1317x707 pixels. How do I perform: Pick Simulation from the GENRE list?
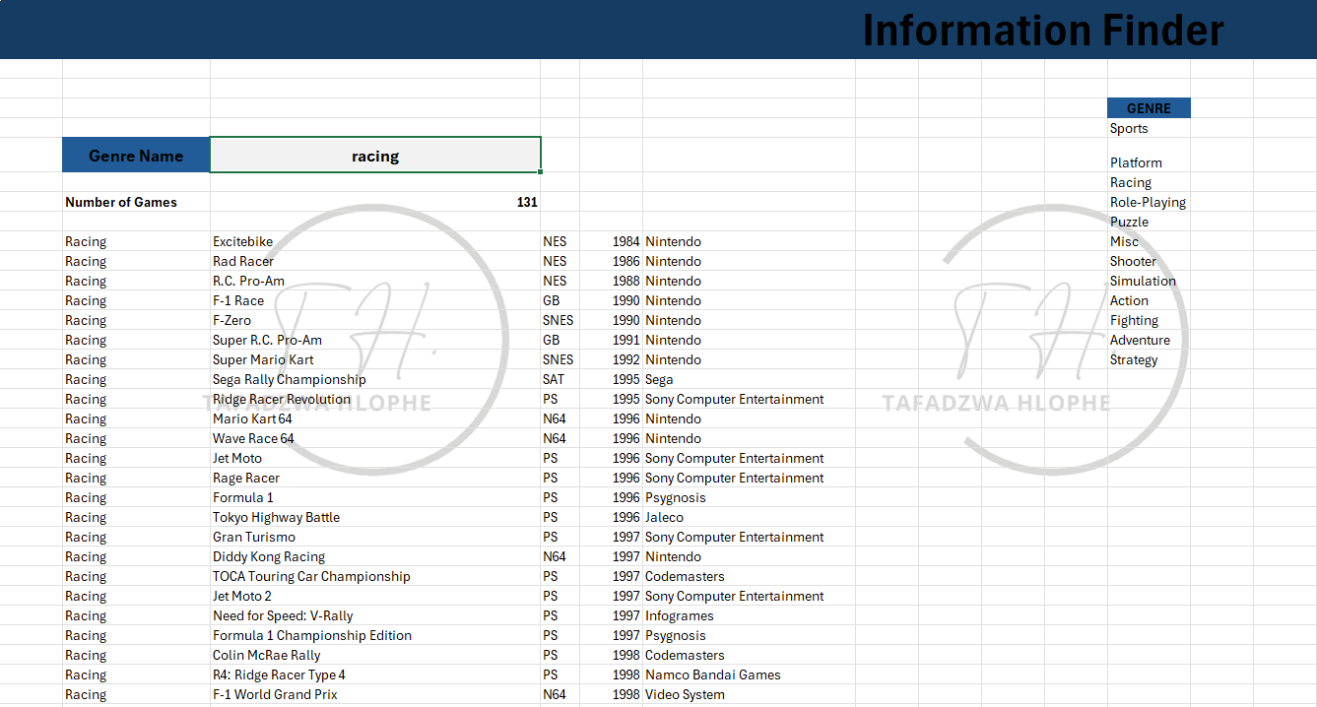pyautogui.click(x=1143, y=281)
